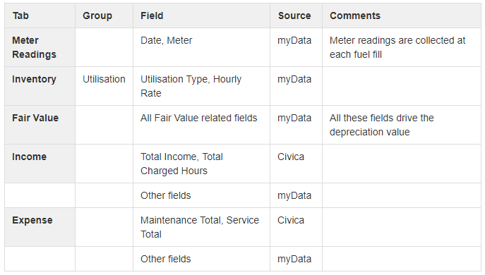Click the Date, Meter field cell
This screenshot has height=275, width=485.
[x=201, y=47]
